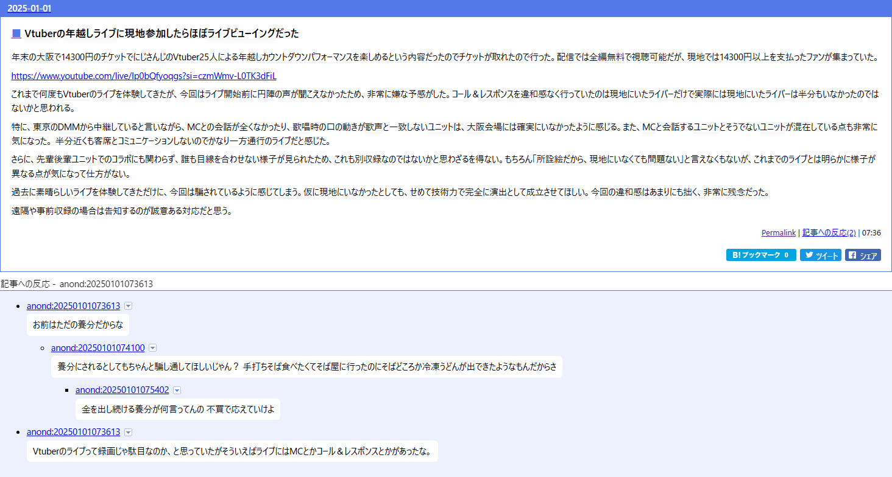
Task: Click the comment bubble starting 金を出し続ける養分
Action: (177, 409)
